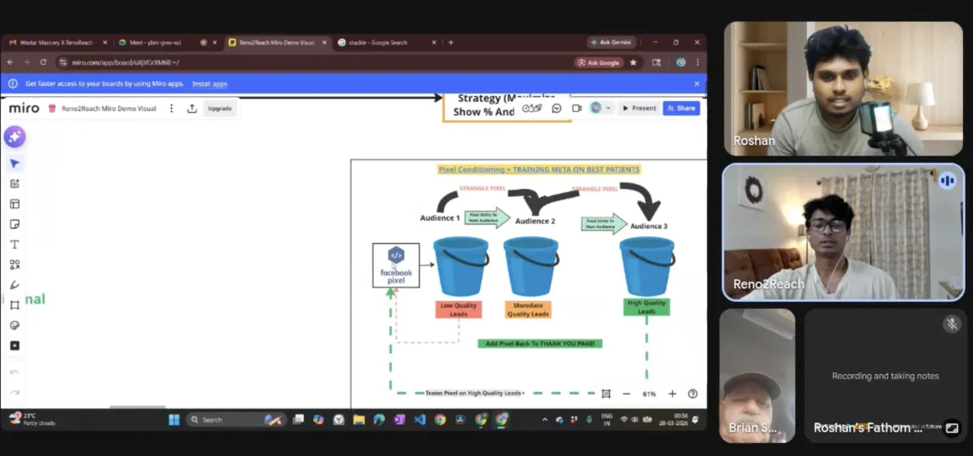Open File Explorer from the taskbar
The width and height of the screenshot is (973, 456).
(x=358, y=420)
